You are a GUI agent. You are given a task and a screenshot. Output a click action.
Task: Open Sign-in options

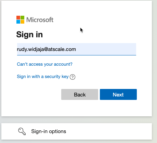[x=77, y=131]
